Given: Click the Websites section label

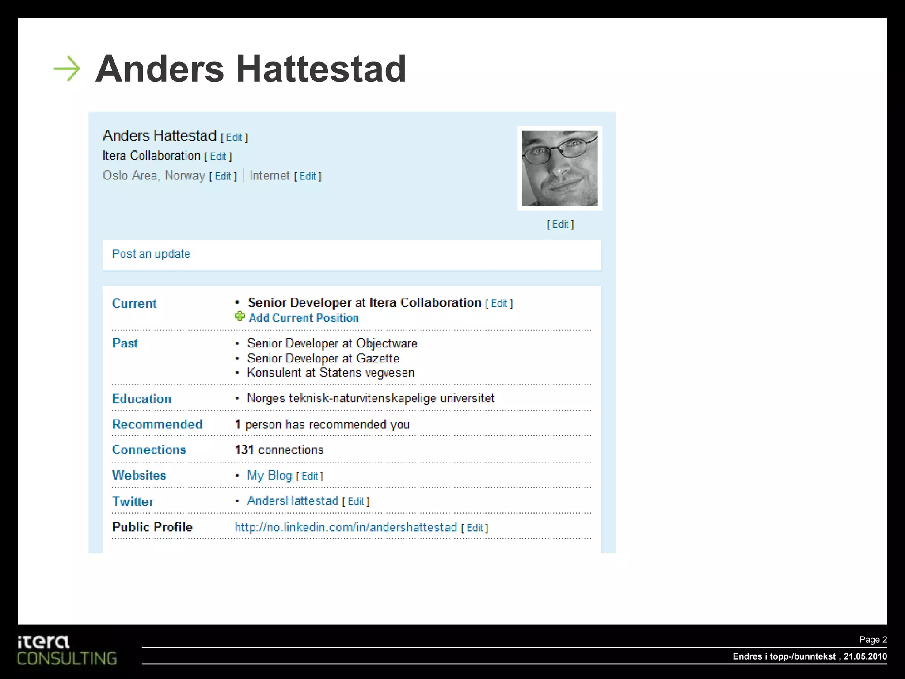Looking at the screenshot, I should pos(139,475).
